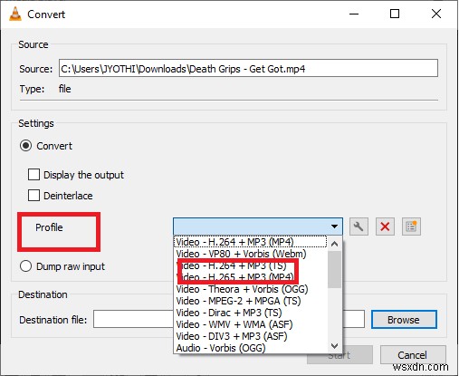Click list scroll-up arrow
This screenshot has height=376, width=459.
pyautogui.click(x=334, y=244)
